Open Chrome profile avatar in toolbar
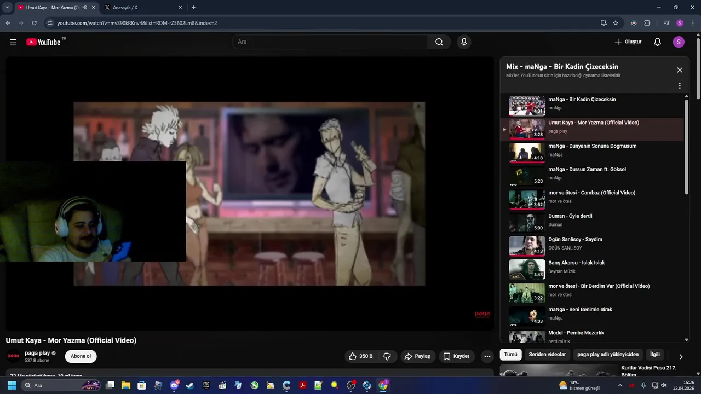This screenshot has width=701, height=394. tap(680, 23)
